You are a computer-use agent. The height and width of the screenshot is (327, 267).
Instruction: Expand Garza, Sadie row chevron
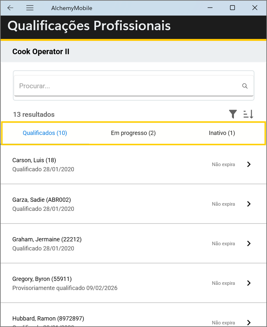249,204
